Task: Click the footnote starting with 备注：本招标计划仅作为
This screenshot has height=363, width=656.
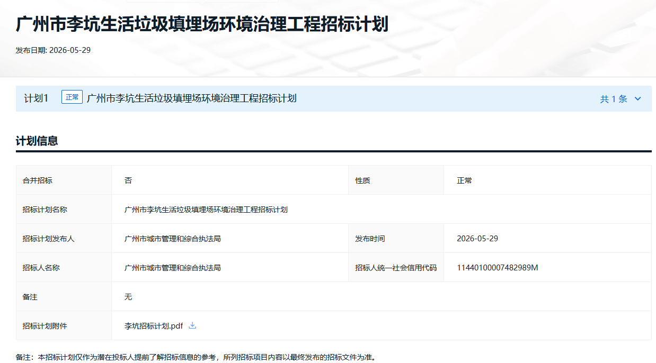Action: 196,357
